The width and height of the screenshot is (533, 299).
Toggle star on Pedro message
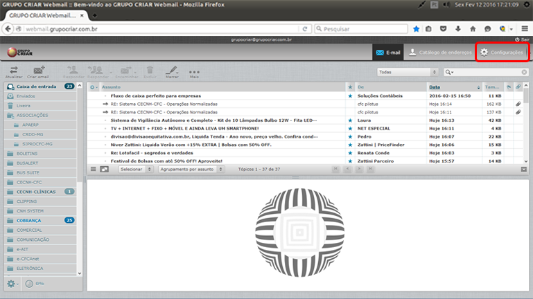[350, 137]
